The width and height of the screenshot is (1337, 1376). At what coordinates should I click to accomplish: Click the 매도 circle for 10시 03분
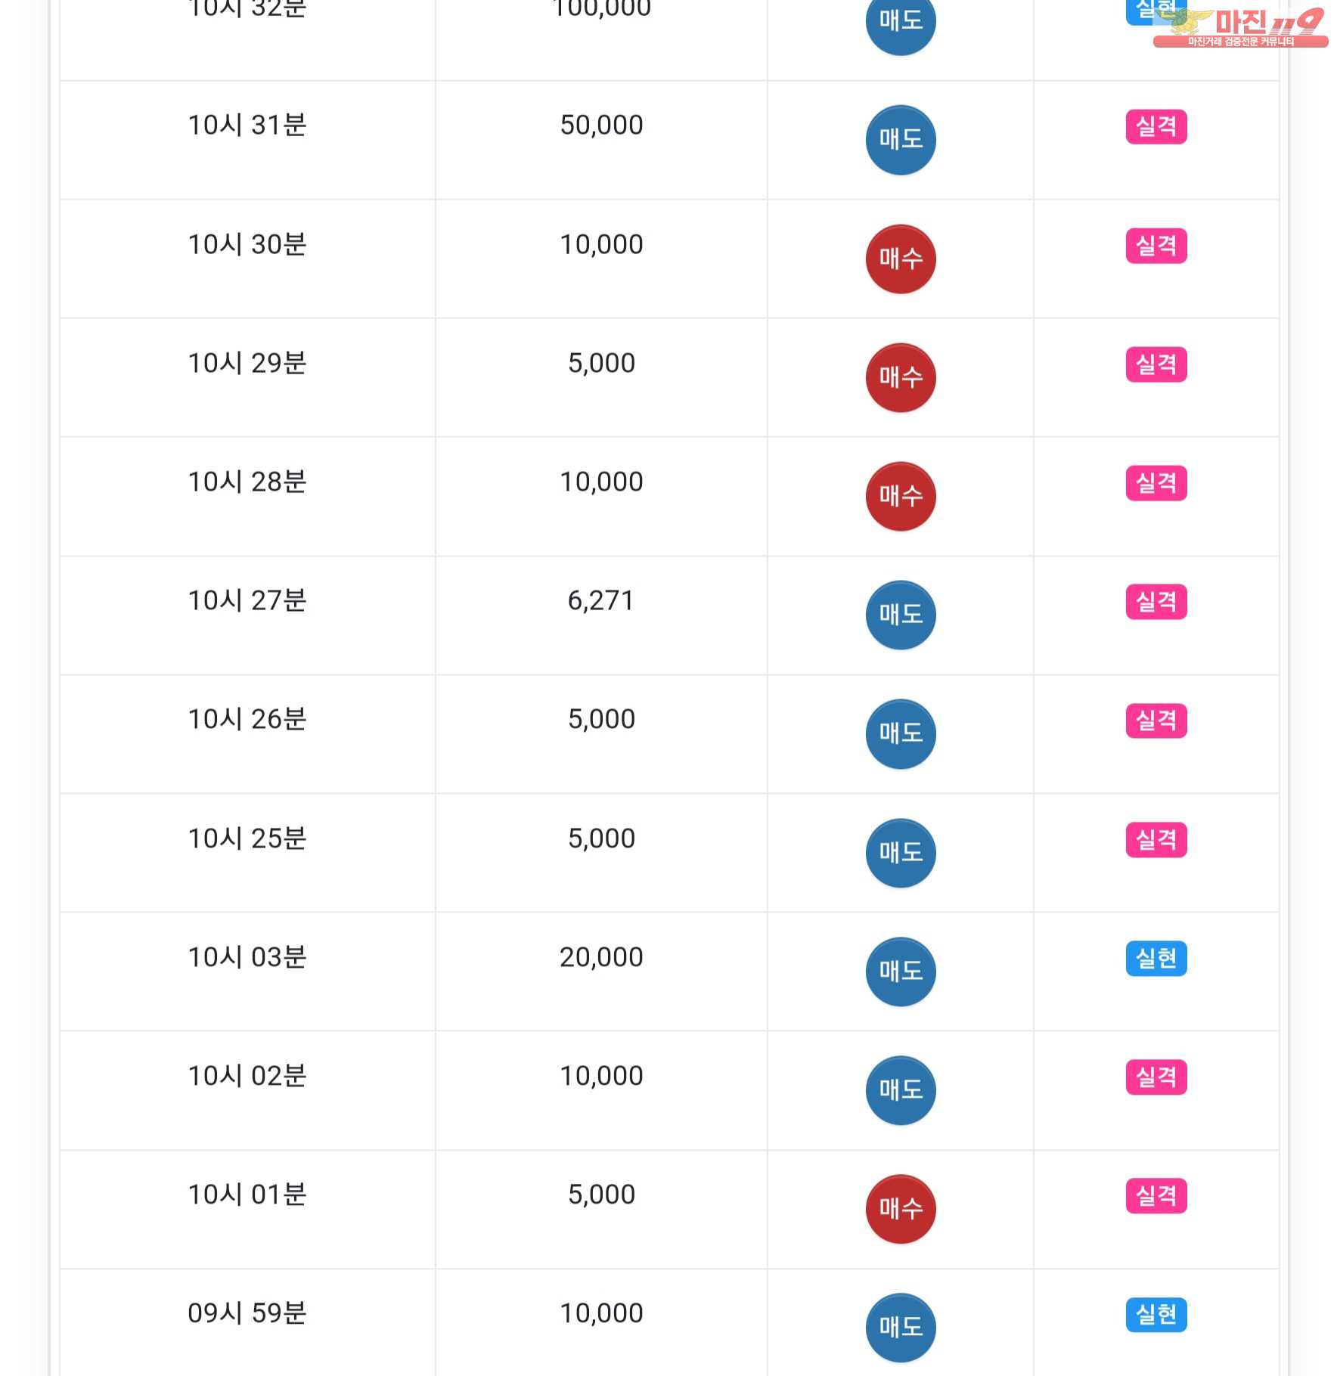900,972
